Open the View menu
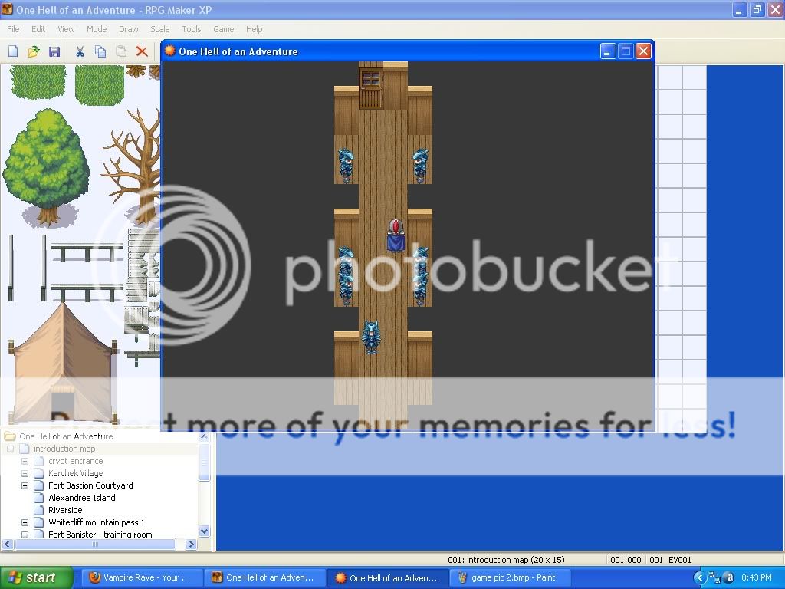The height and width of the screenshot is (589, 785). click(x=66, y=29)
